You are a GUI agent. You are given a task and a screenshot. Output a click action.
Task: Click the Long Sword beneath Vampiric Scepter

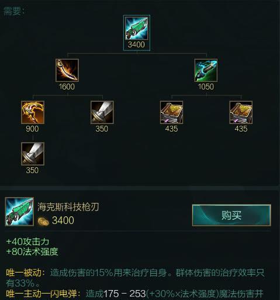tap(33, 154)
